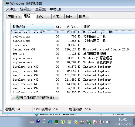Switch to the 进程 tab
135x127 pixels.
pos(29,16)
